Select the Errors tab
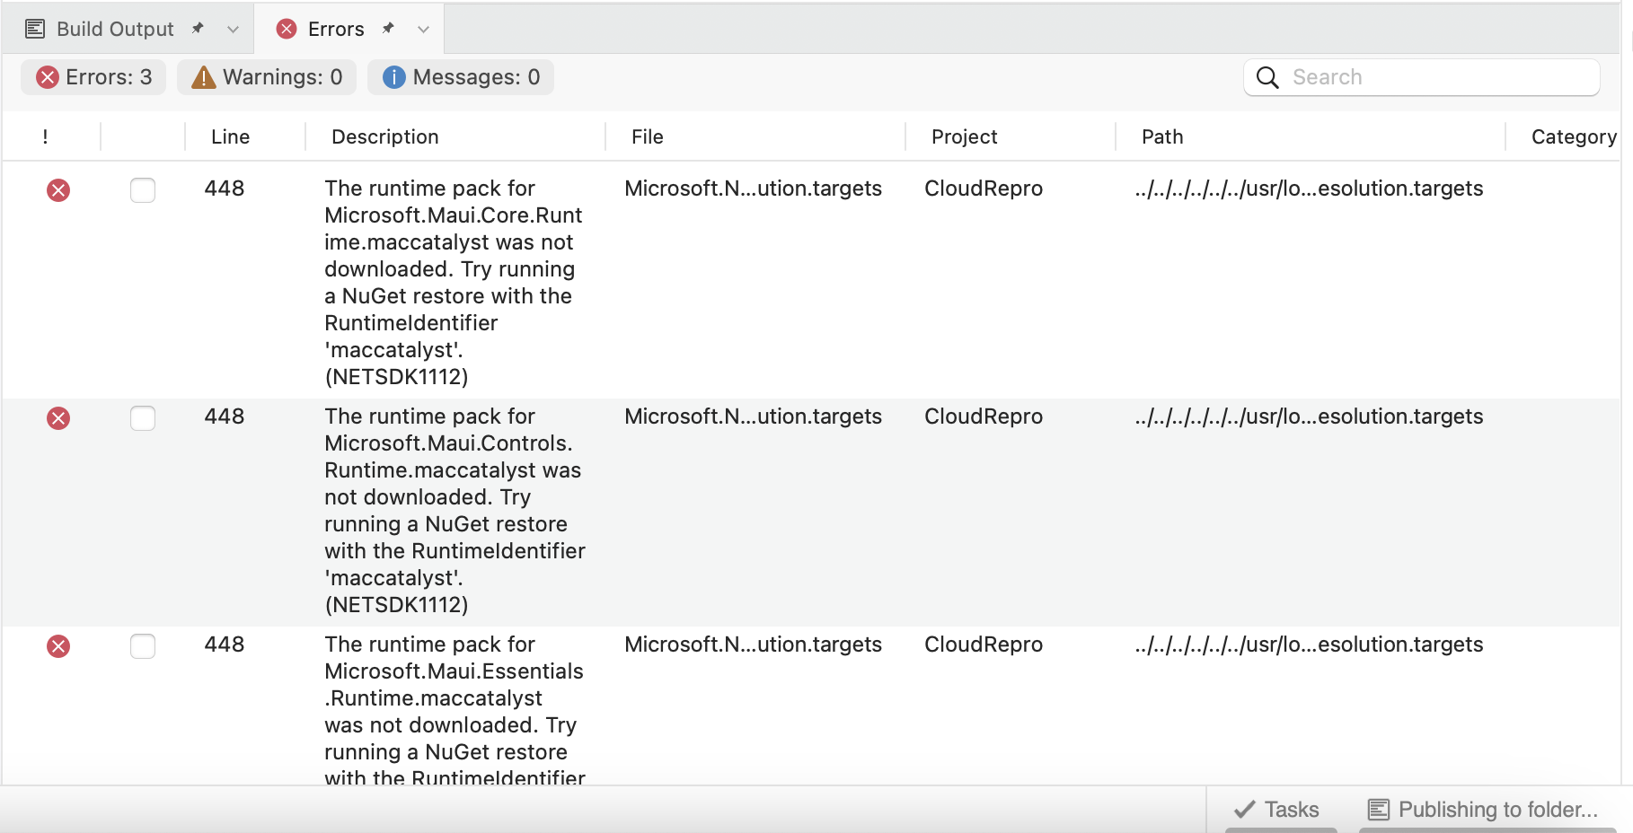Viewport: 1633px width, 833px height. tap(335, 29)
